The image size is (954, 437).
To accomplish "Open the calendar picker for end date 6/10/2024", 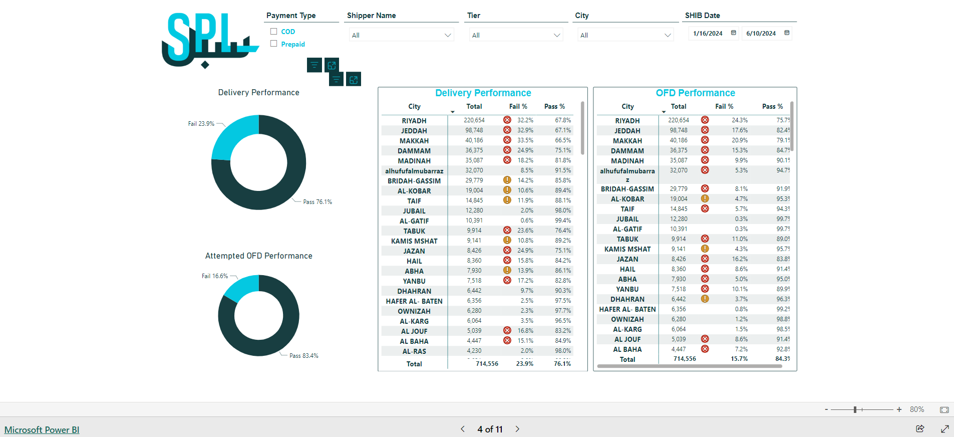I will click(786, 33).
